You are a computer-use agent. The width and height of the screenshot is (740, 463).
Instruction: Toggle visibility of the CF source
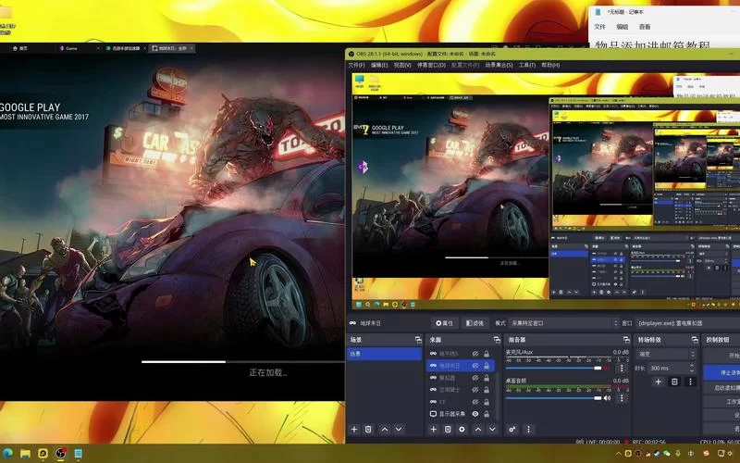475,402
